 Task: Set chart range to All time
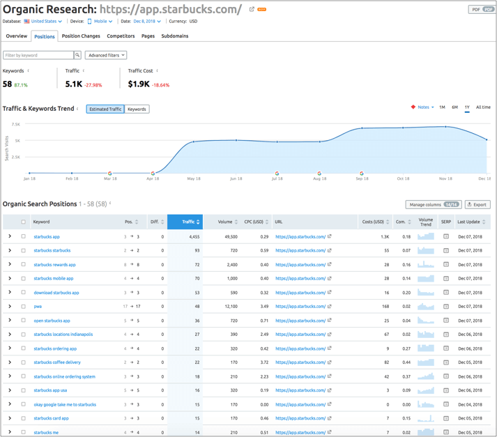[x=483, y=107]
